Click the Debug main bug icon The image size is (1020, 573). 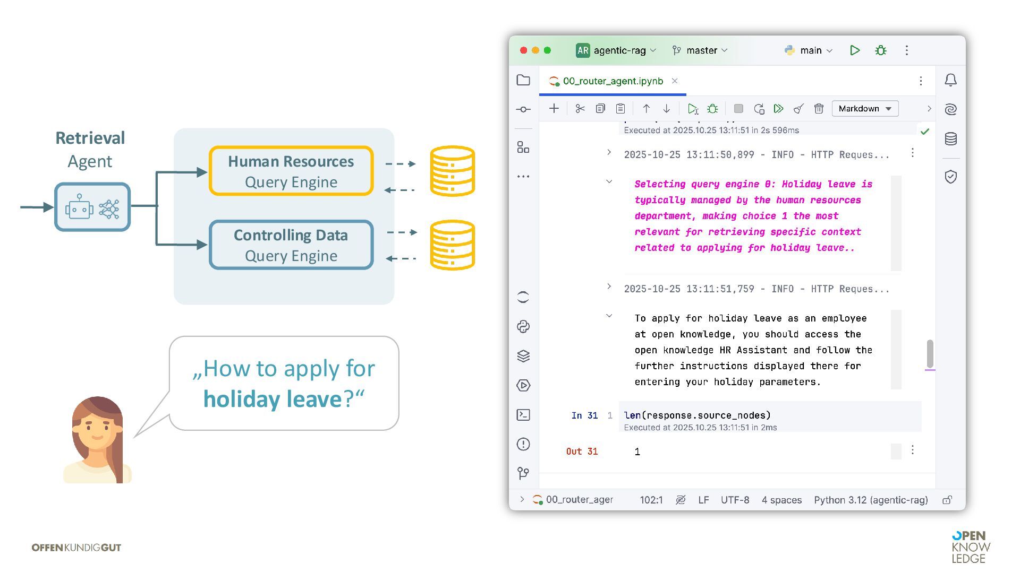(x=880, y=50)
